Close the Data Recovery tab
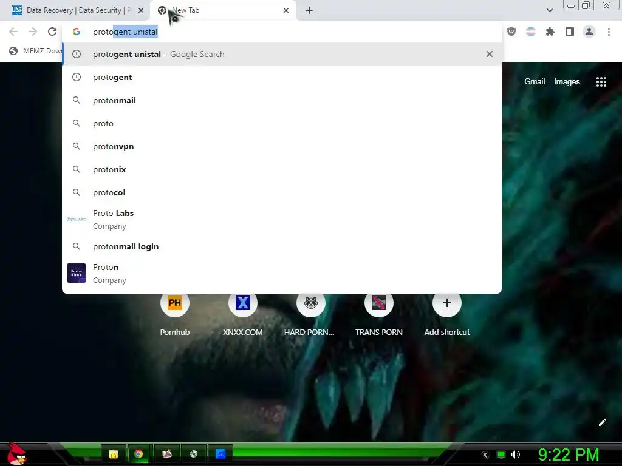 pos(141,10)
